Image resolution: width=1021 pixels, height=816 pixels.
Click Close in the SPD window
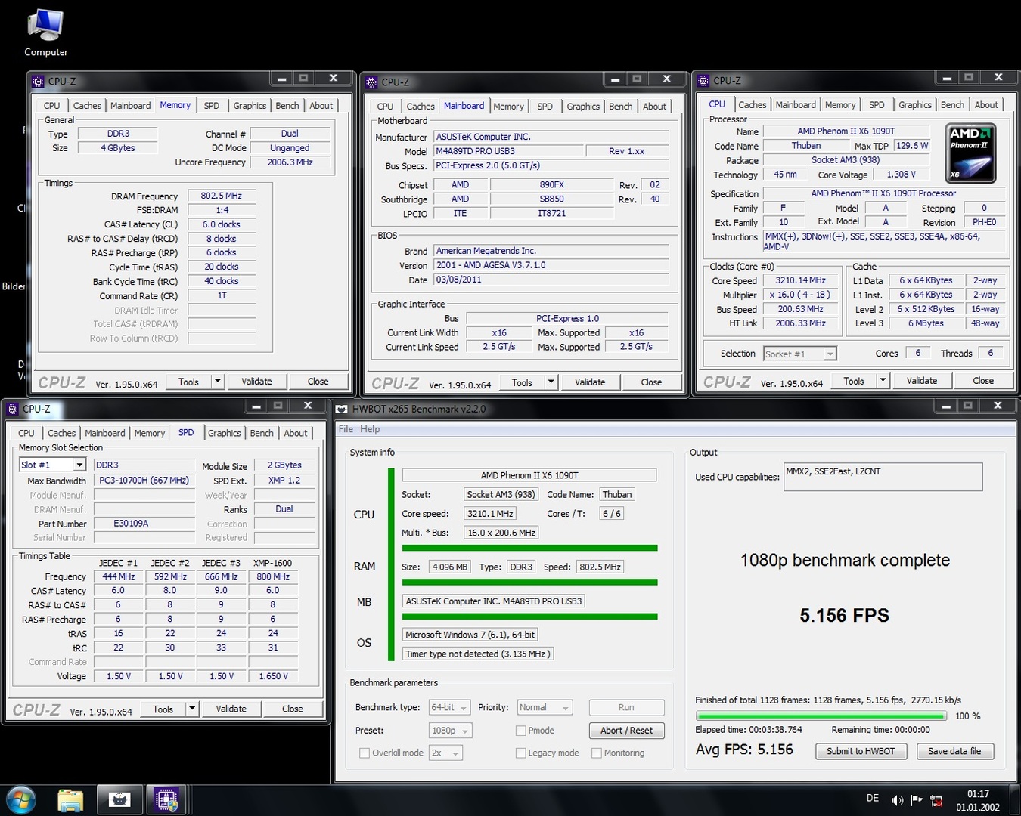[x=293, y=709]
